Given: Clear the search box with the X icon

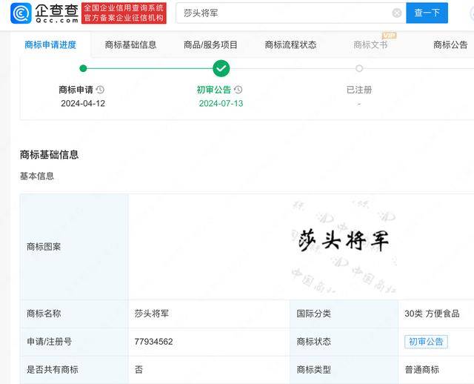Looking at the screenshot, I should click(397, 13).
